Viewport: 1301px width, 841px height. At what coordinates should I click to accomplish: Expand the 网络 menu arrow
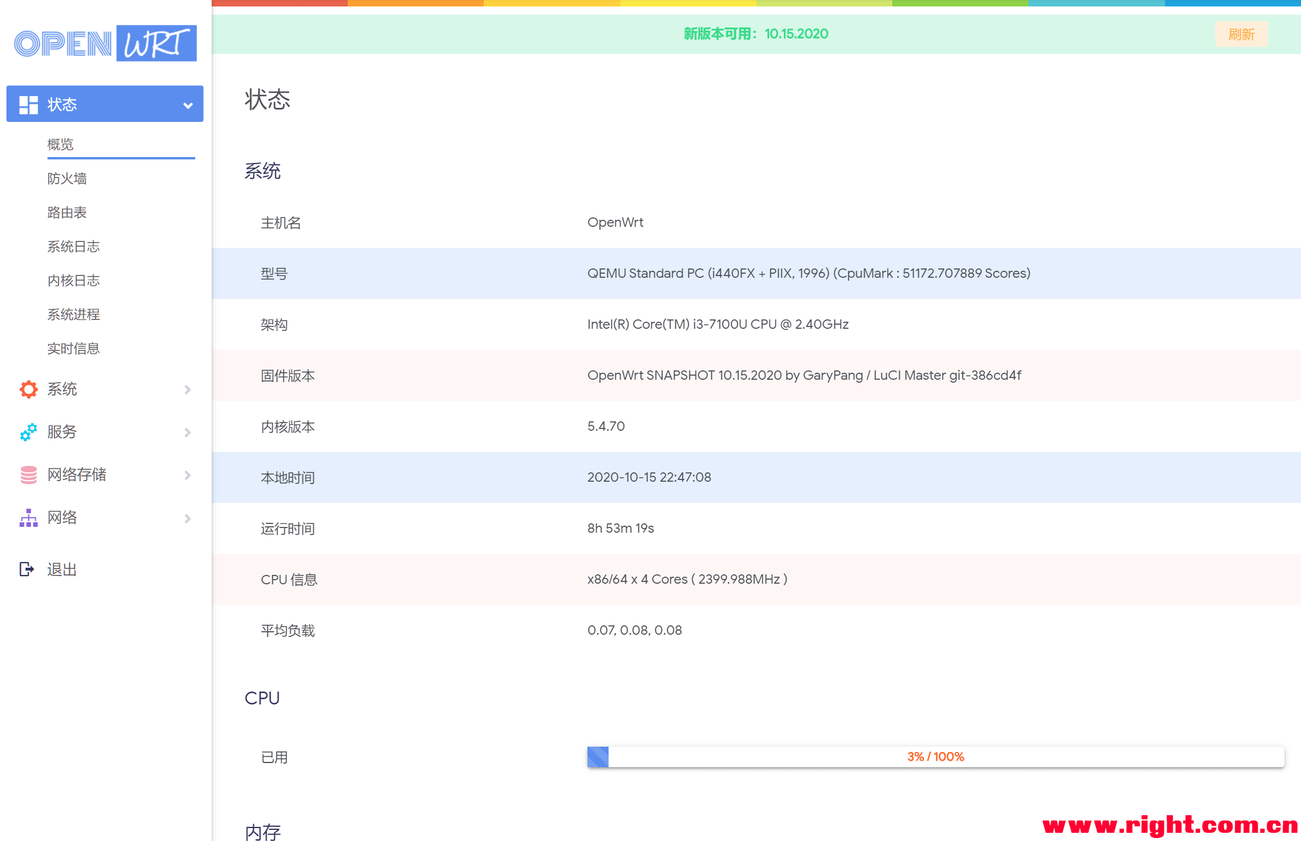[x=188, y=519]
